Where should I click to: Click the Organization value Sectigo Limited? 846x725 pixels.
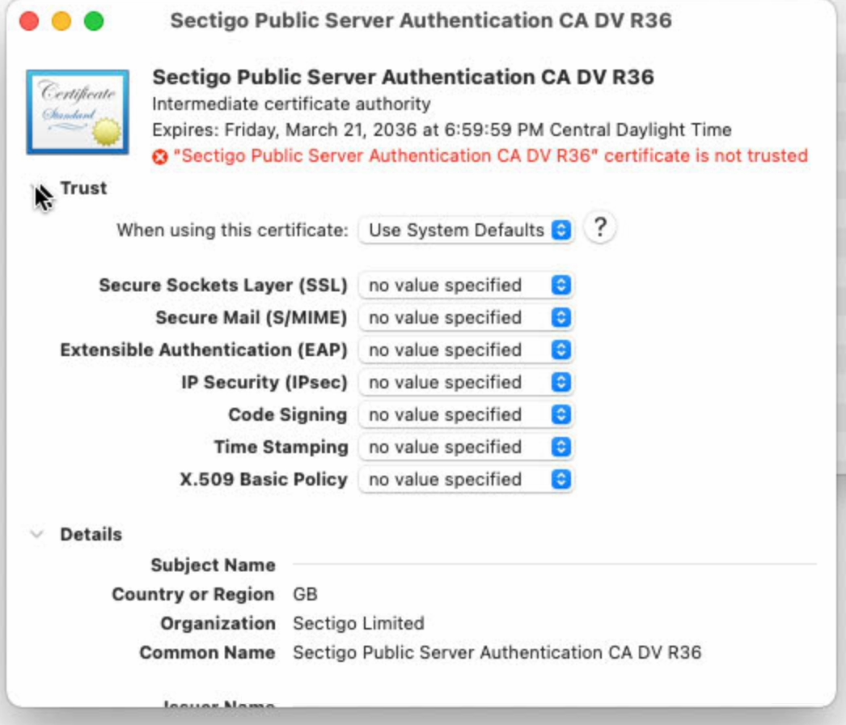tap(358, 624)
